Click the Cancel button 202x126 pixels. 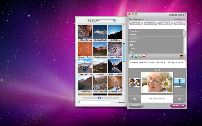(x=136, y=106)
